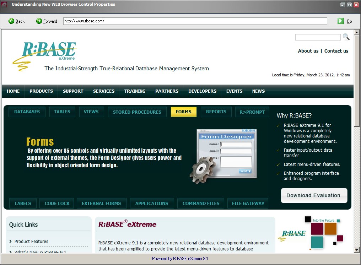Open the SUPPORT navigation menu
This screenshot has width=361, height=265.
(73, 91)
